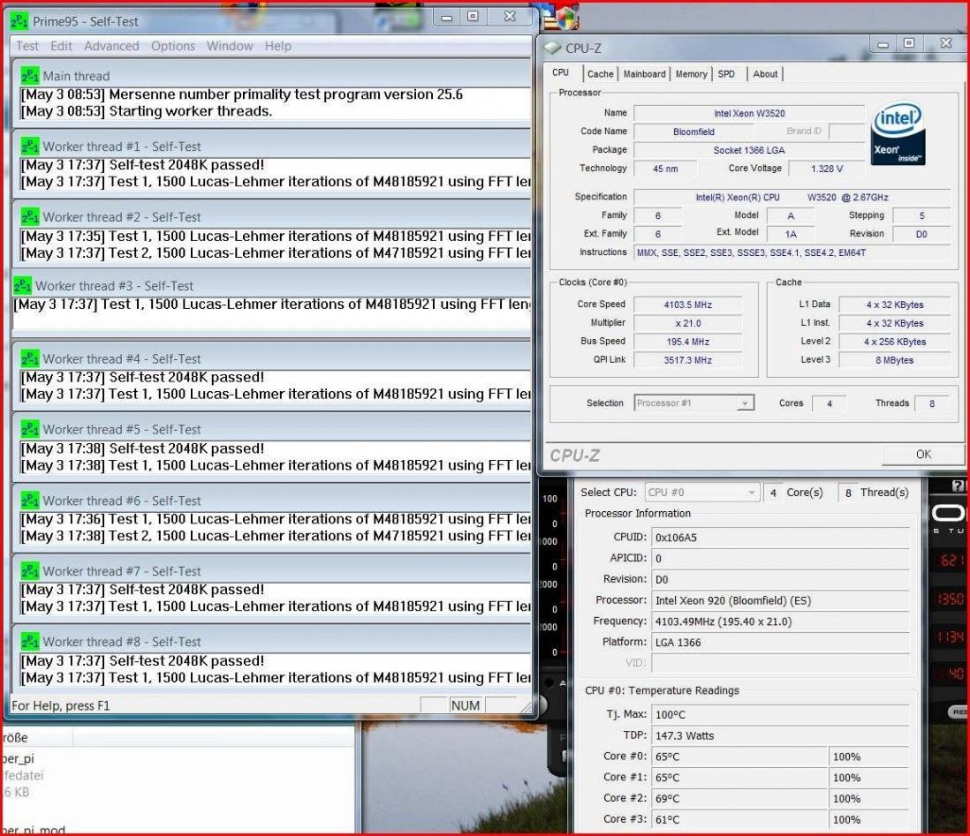This screenshot has width=970, height=836.
Task: Click the Prime95 window resize grip
Action: click(526, 706)
